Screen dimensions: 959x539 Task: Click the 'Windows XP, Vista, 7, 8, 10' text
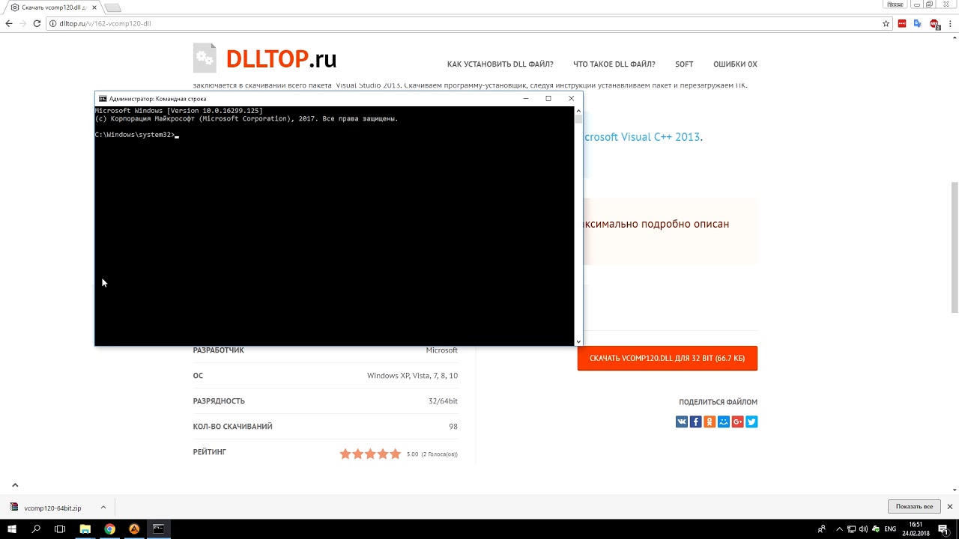(412, 376)
